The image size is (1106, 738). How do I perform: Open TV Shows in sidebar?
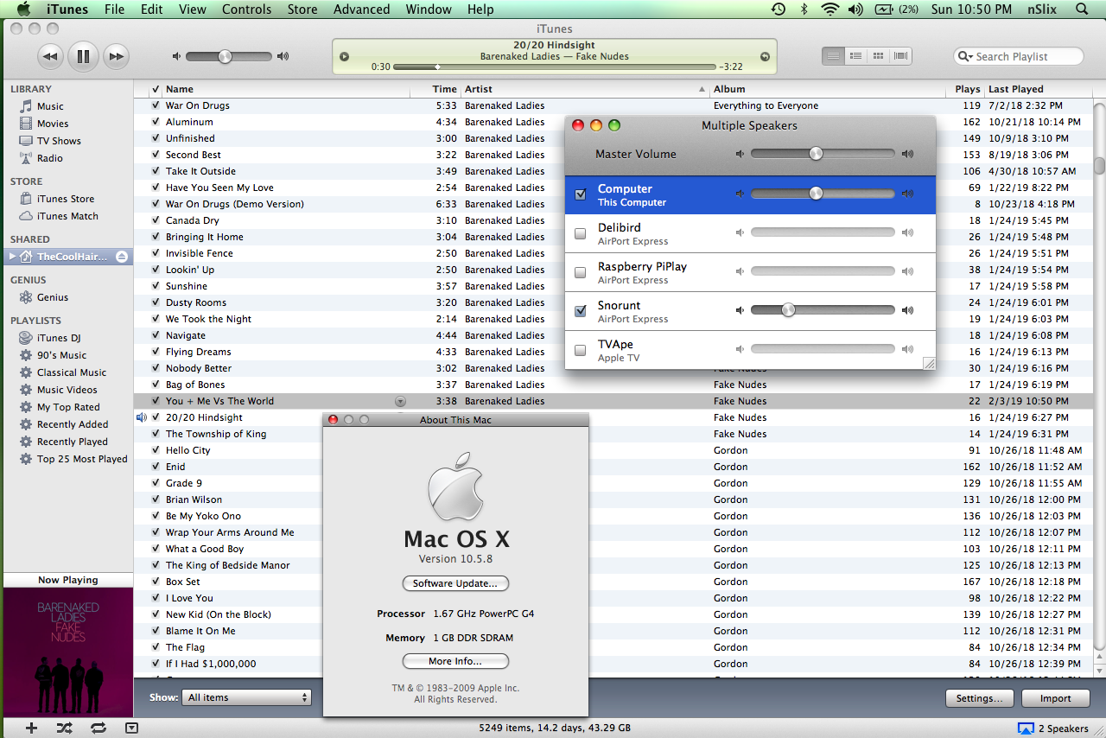click(59, 141)
